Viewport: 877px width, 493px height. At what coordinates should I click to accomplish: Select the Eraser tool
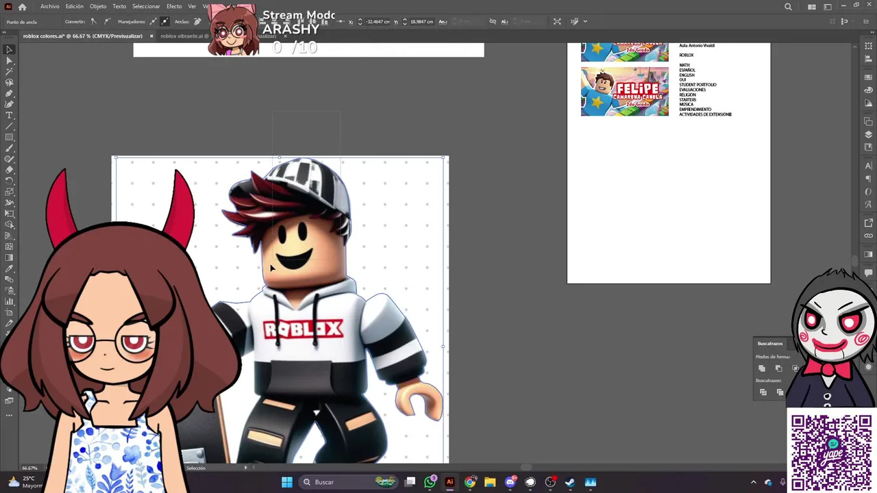pyautogui.click(x=10, y=170)
